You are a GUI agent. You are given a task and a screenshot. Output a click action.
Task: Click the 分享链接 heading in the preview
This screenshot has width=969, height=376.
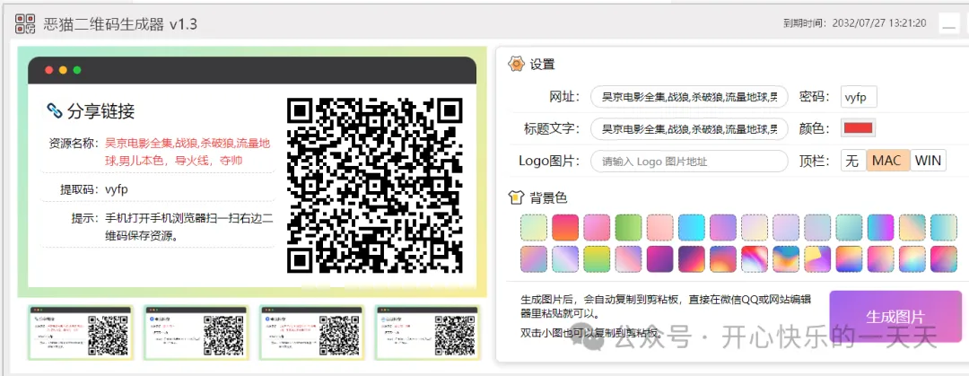(100, 112)
